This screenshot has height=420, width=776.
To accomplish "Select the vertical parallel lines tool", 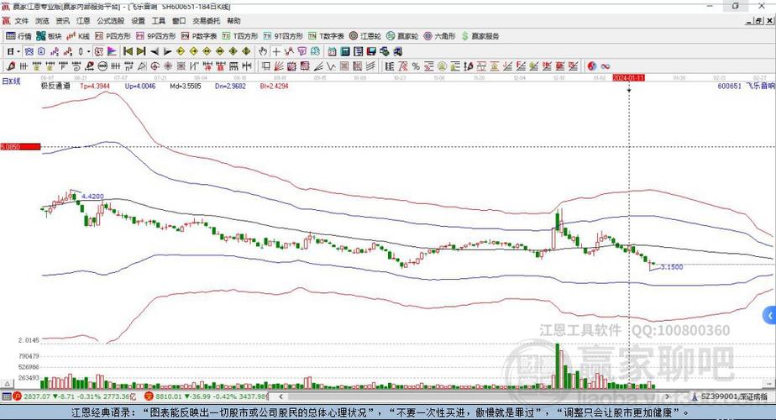I will (x=24, y=66).
